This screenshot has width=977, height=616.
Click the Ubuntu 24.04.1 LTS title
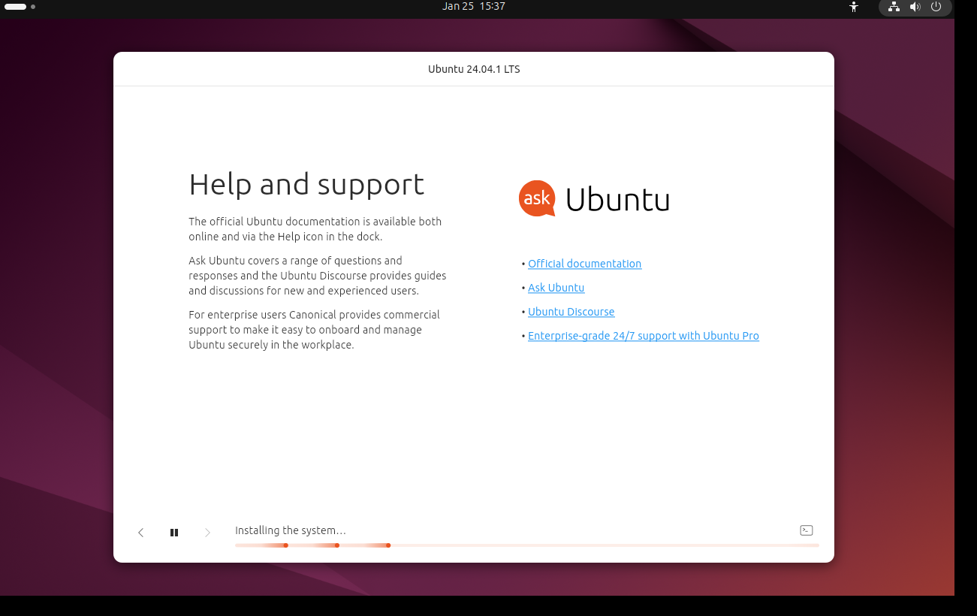(474, 69)
